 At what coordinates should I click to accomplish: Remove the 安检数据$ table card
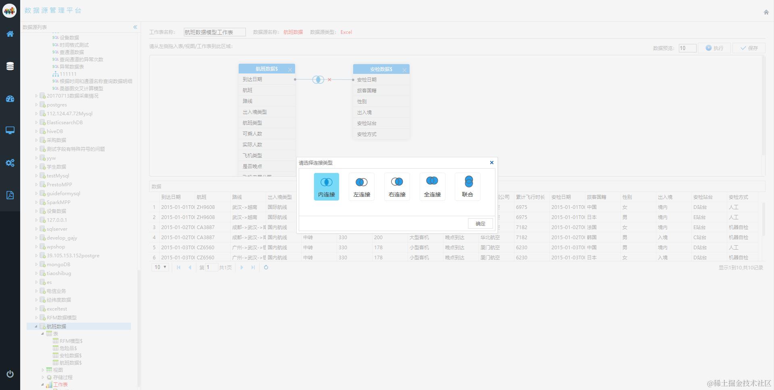pos(404,70)
